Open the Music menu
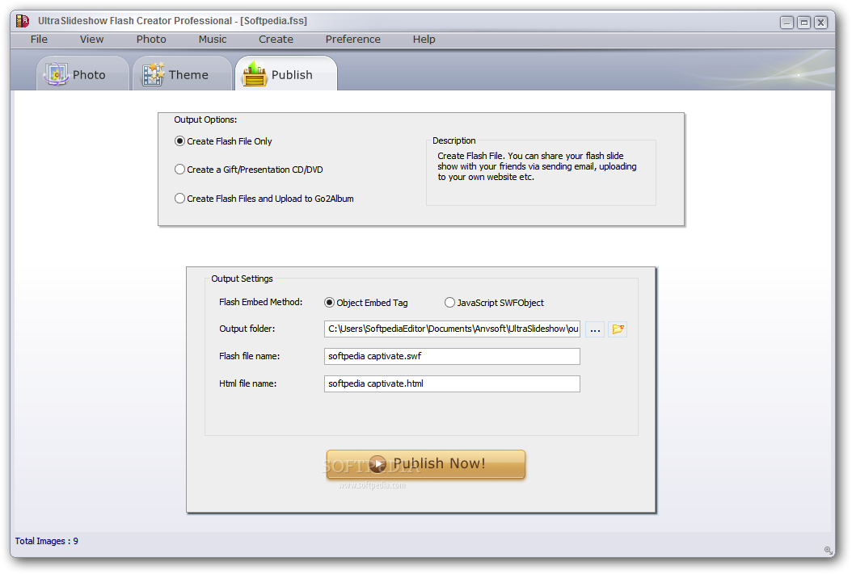This screenshot has height=574, width=852. 213,39
